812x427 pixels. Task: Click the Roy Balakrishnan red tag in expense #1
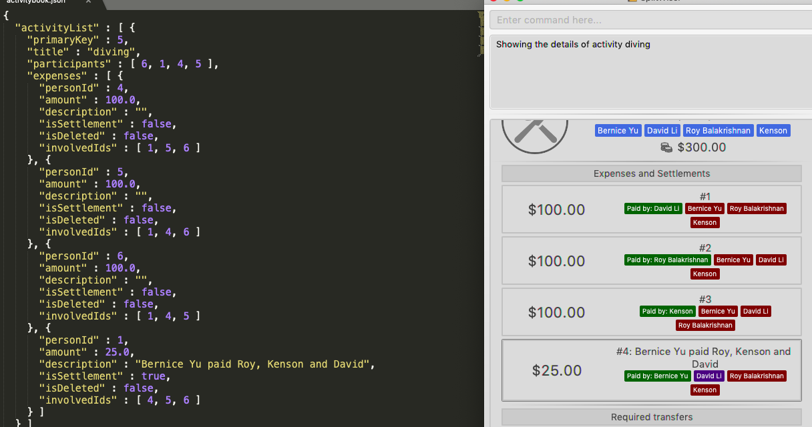pyautogui.click(x=757, y=209)
